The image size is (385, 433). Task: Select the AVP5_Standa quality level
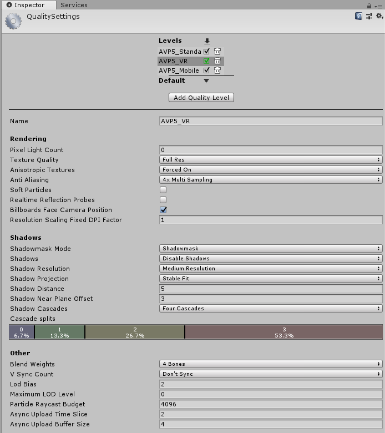click(180, 52)
